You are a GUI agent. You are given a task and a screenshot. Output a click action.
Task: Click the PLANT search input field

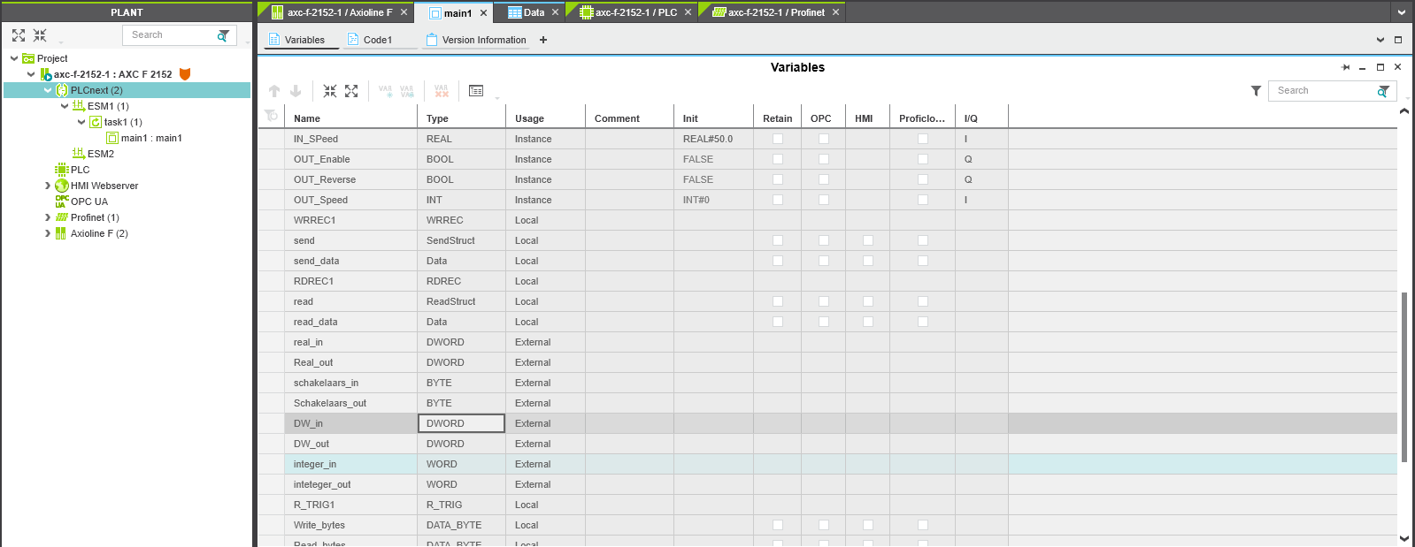tap(171, 35)
